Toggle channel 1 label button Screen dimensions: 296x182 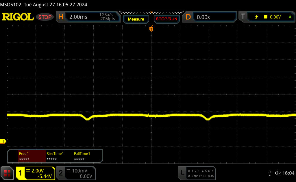pyautogui.click(x=21, y=173)
